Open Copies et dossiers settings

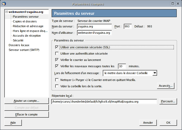coord(25,21)
